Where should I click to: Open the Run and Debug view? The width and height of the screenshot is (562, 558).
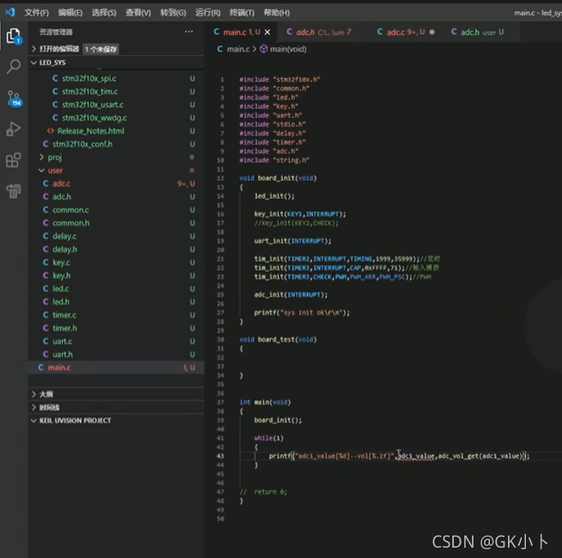[14, 129]
